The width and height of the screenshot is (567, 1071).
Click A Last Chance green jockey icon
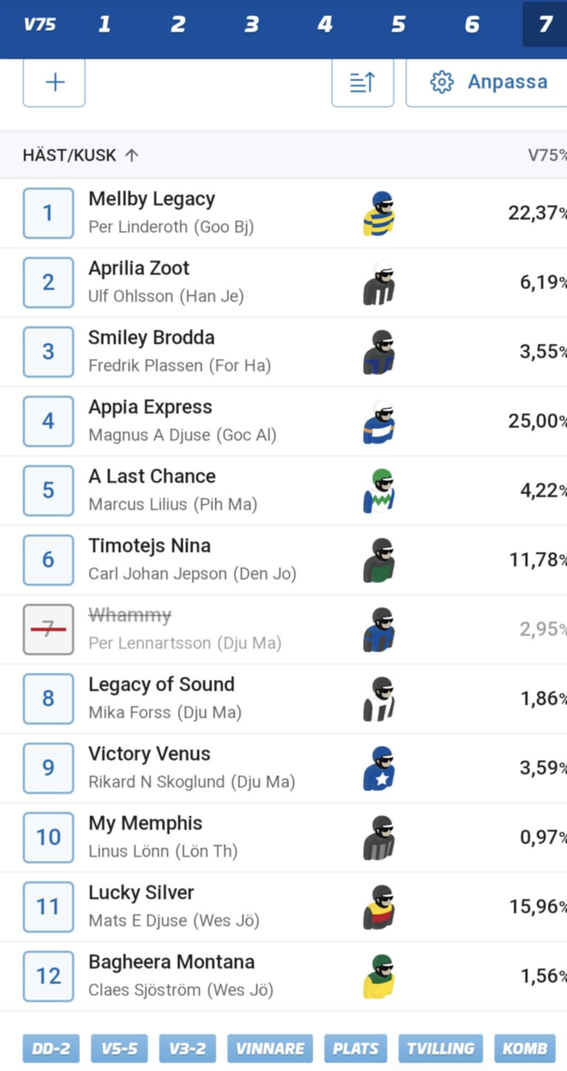pyautogui.click(x=379, y=491)
